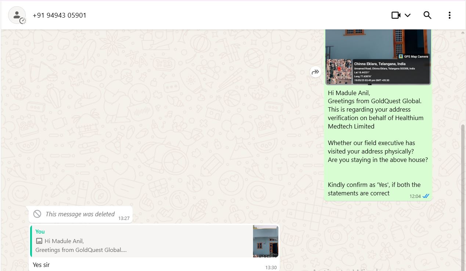This screenshot has height=271, width=466.
Task: Click the contact number +91 94943 05901
Action: pos(59,15)
